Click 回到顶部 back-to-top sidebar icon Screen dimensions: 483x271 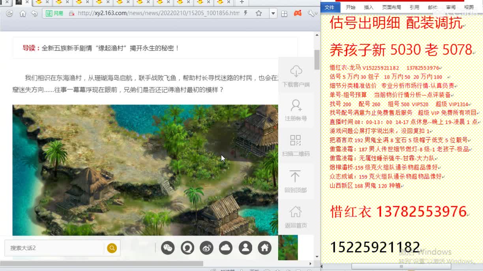click(x=296, y=182)
